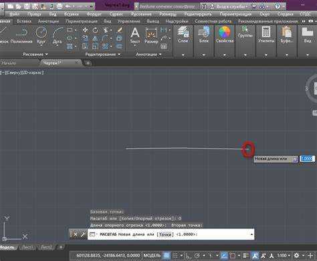Screen dimensions: 317x261
Task: Open the Формат menu
Action: tap(94, 14)
